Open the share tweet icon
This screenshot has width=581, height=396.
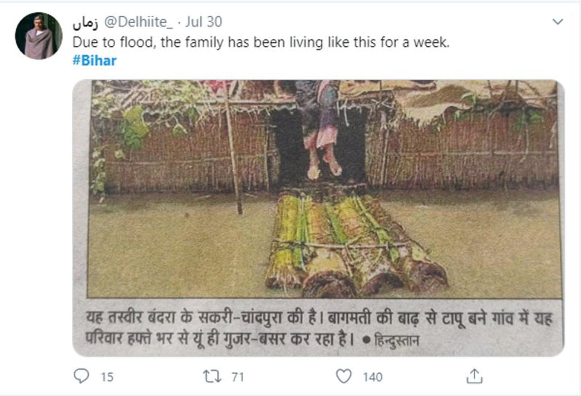[x=474, y=376]
